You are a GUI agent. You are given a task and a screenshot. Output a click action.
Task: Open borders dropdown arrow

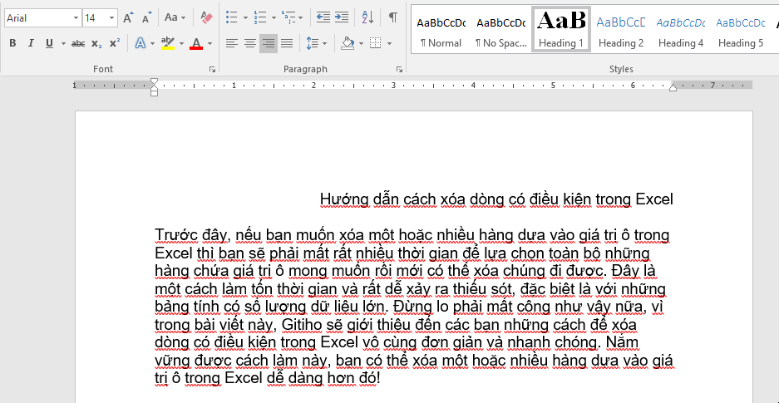point(389,44)
